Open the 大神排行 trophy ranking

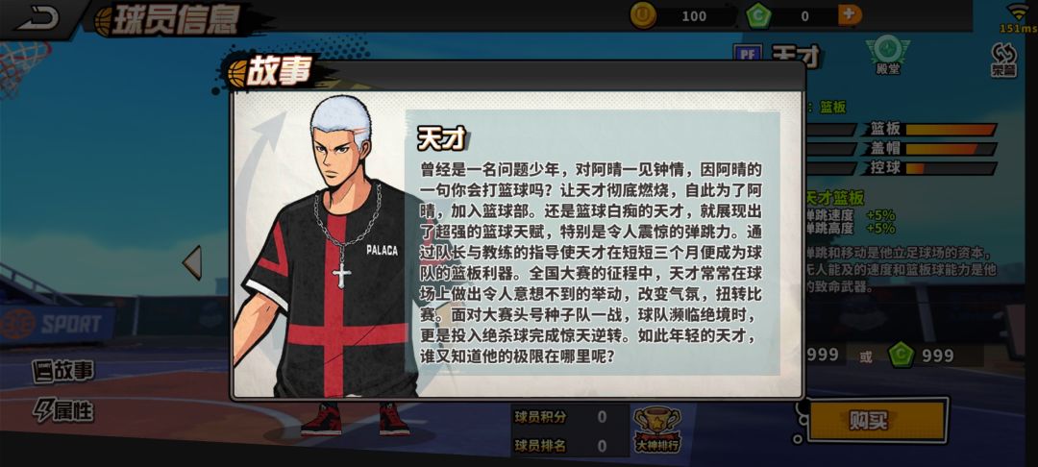click(656, 430)
